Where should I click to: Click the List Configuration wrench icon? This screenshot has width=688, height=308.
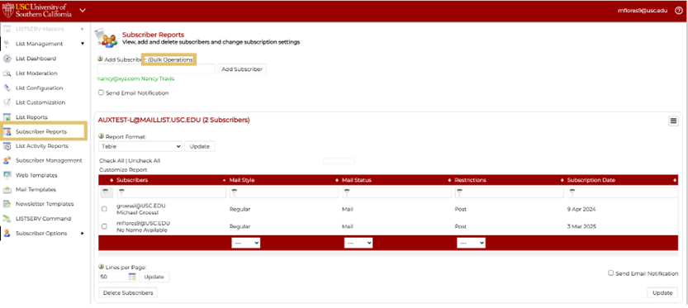click(x=7, y=88)
